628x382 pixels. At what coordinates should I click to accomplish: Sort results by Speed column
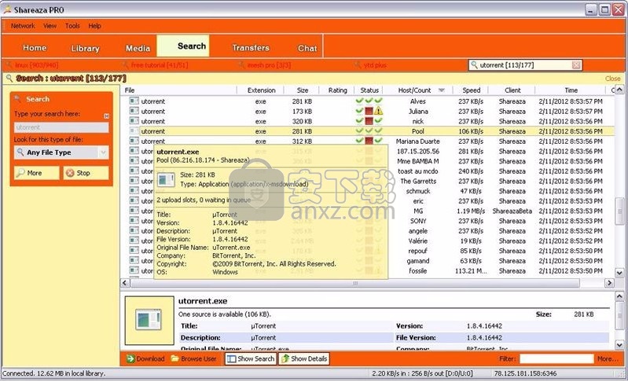[471, 90]
